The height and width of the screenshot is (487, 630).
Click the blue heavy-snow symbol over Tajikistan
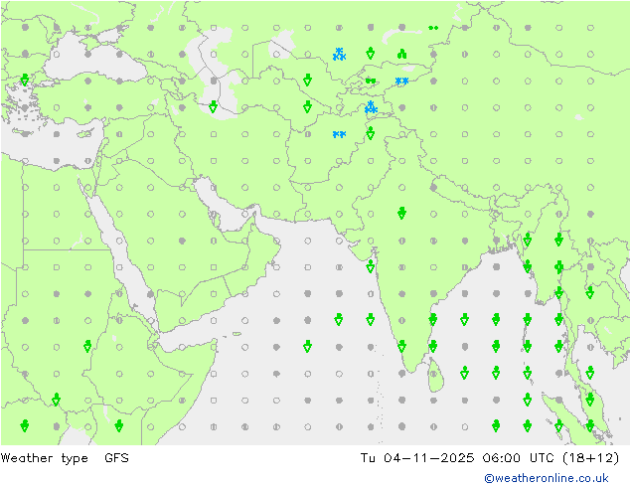[x=371, y=107]
